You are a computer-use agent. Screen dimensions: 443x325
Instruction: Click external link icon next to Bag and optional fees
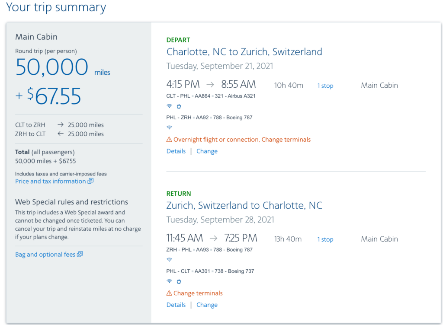[80, 255]
